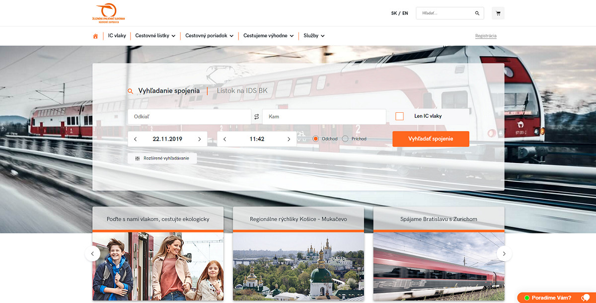Open the shopping cart

(x=497, y=13)
